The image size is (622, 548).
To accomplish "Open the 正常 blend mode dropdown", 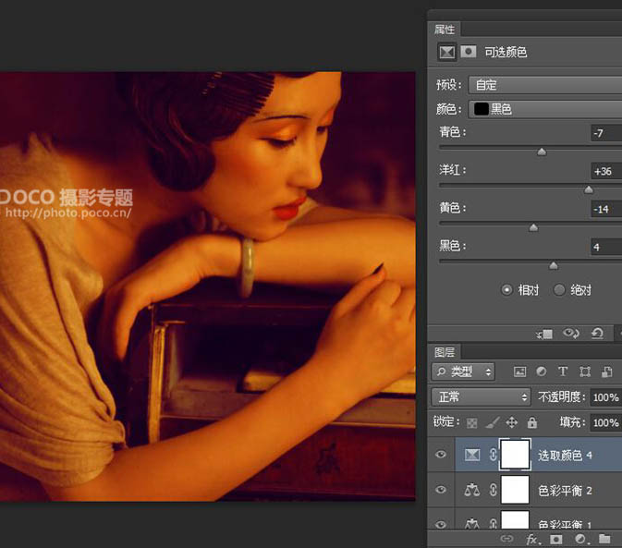I will tap(480, 396).
